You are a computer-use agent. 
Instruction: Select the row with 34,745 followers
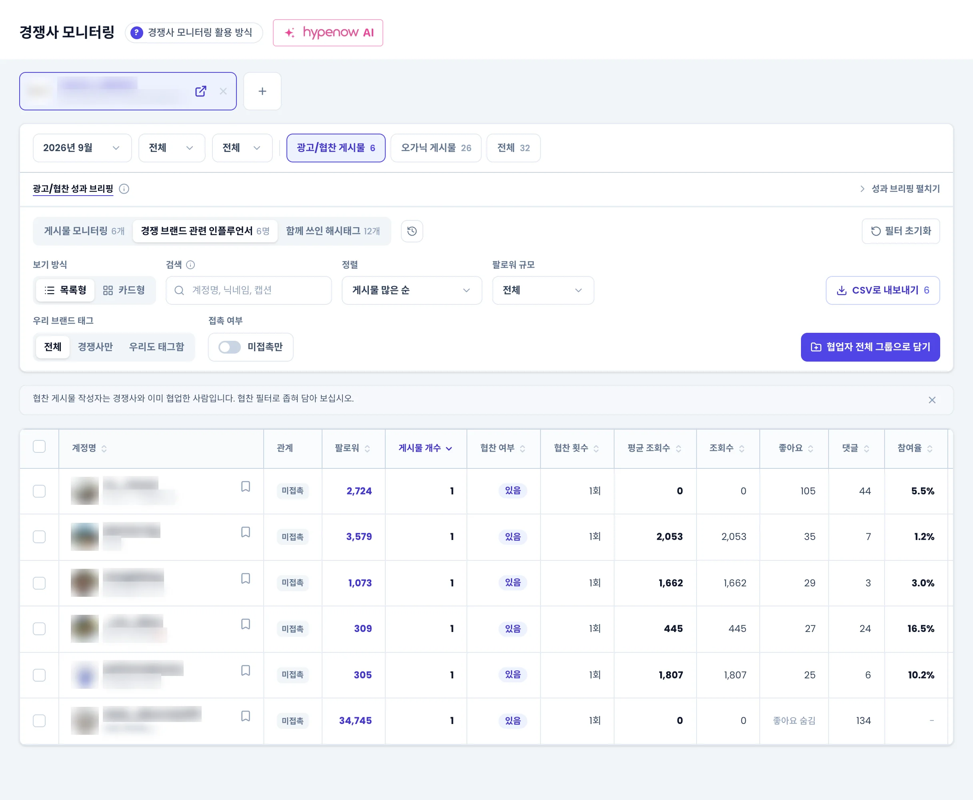pos(39,721)
